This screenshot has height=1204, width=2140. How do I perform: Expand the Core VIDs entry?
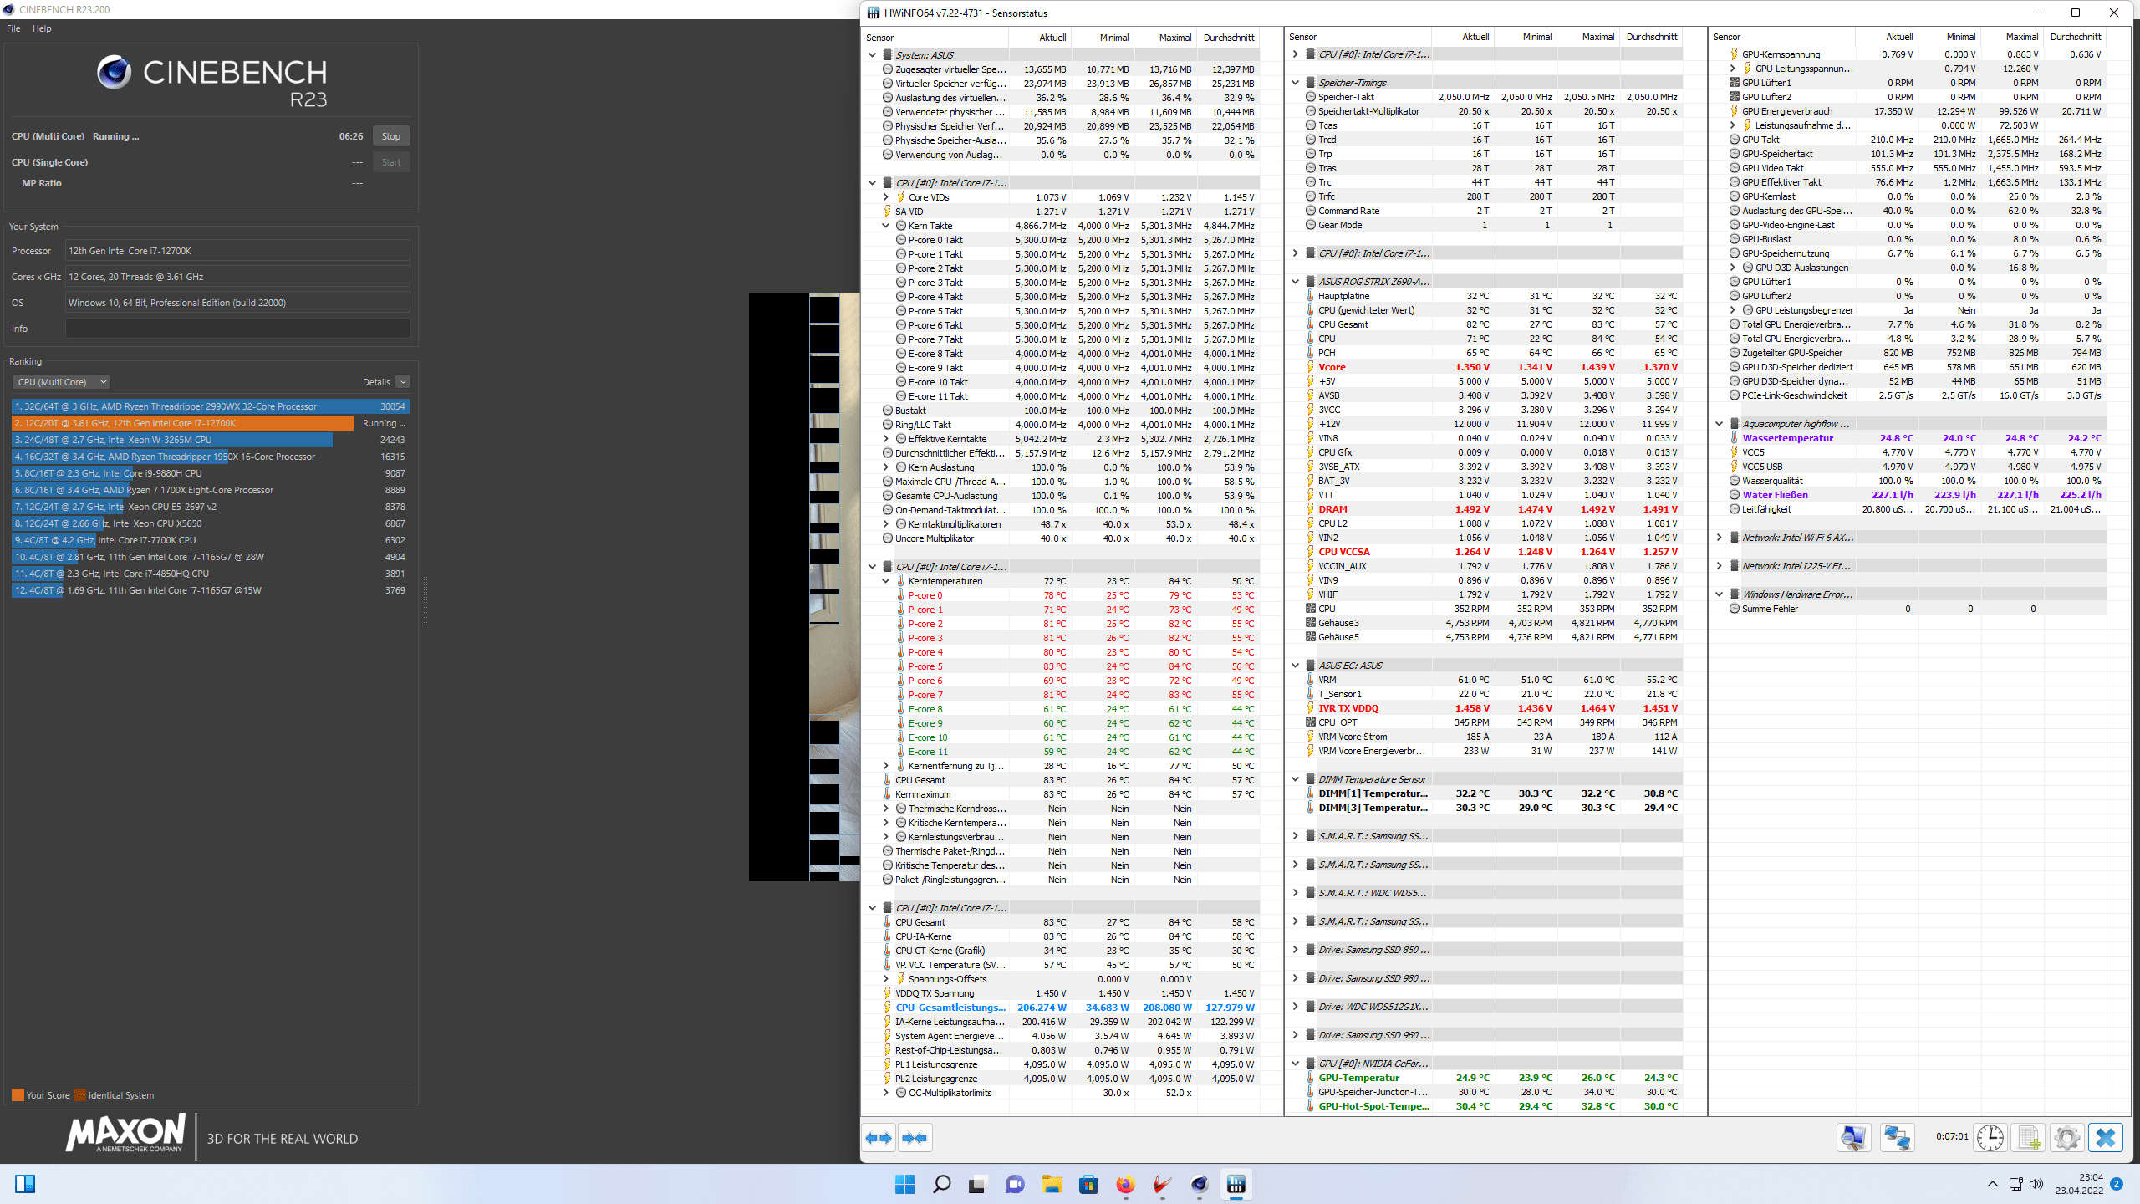click(885, 197)
